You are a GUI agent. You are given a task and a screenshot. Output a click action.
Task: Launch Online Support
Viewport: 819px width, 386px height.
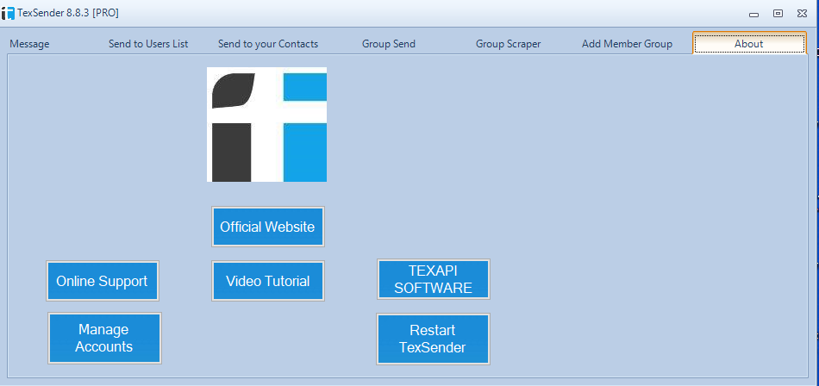pos(103,281)
